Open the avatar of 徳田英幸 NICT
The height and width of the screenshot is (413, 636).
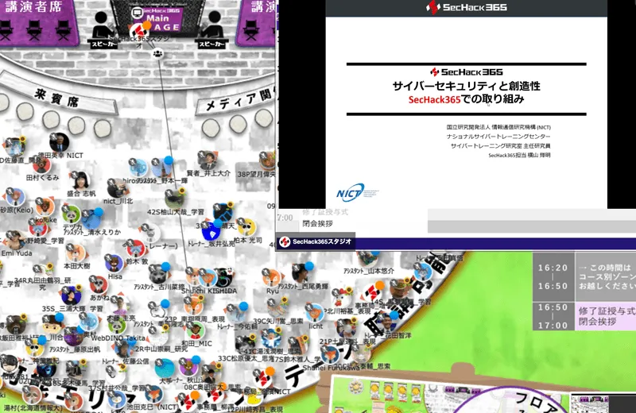[59, 142]
